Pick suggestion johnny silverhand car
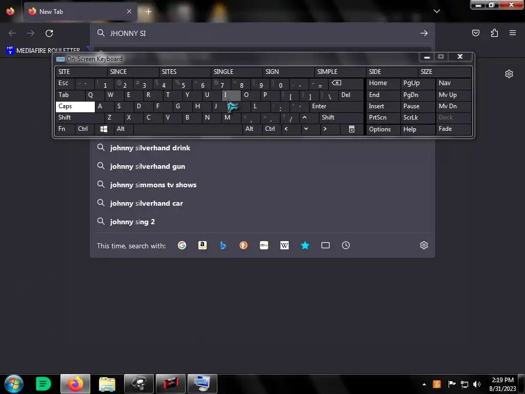 262,203
